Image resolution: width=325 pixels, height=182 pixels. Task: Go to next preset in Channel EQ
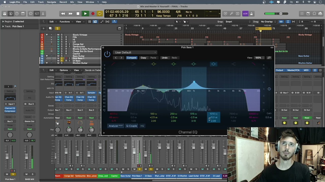point(121,58)
